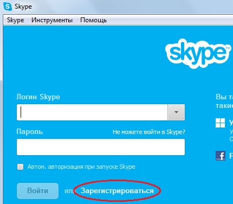
Task: Open the Помощь menu
Action: point(93,20)
